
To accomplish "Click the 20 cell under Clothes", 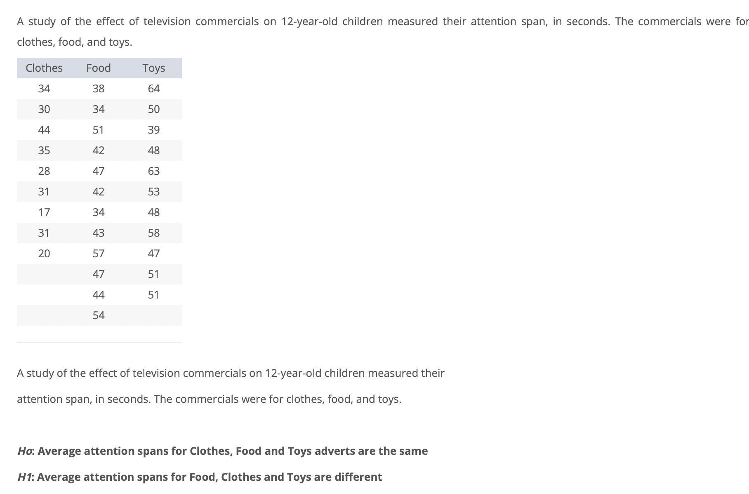I will tap(44, 254).
